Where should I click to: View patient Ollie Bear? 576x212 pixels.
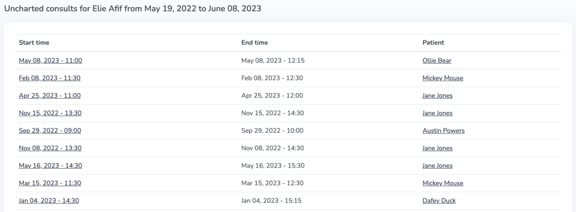[x=437, y=61]
